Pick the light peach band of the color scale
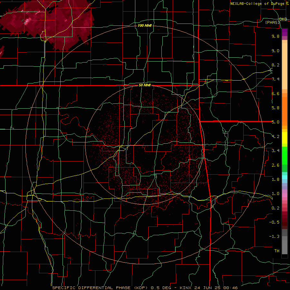This screenshot has height=290, width=290. coord(285,67)
